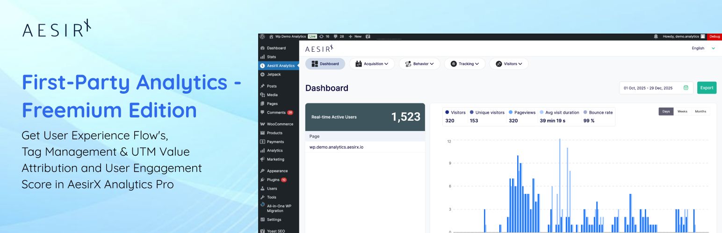Viewport: 722px width, 233px height.
Task: Click the 1,523 active users count
Action: 406,117
